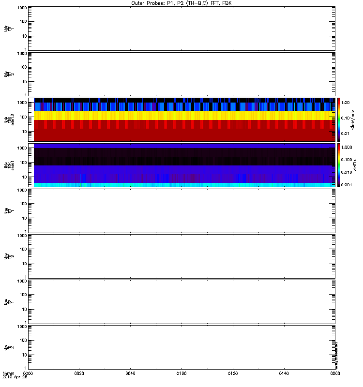Click the 'thc fff 2' panel axis label

click(9, 256)
